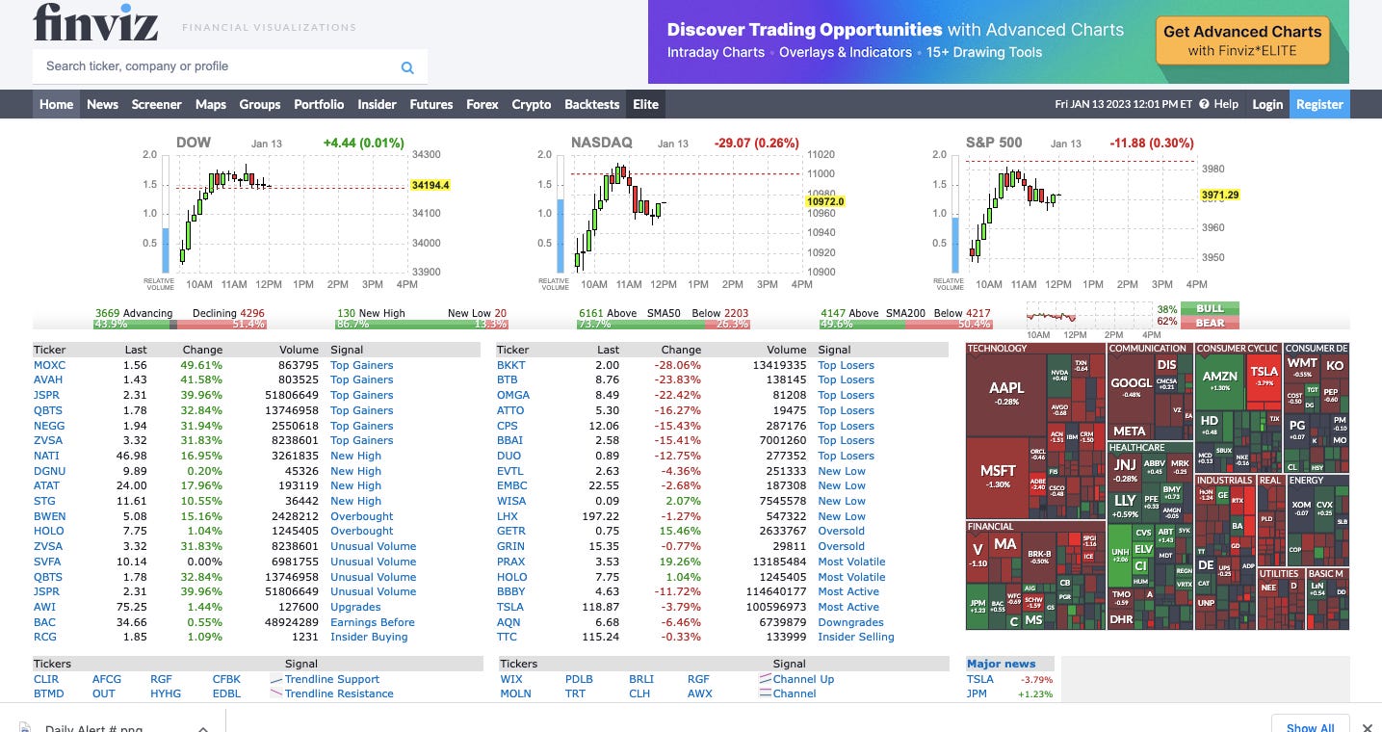Click the Login link
Screen dimensions: 1382x732
point(1267,104)
